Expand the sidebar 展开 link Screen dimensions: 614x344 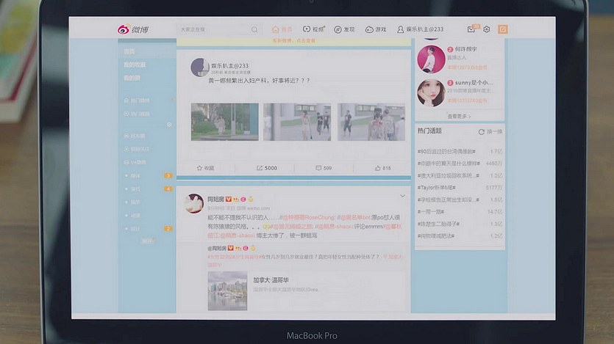click(147, 241)
